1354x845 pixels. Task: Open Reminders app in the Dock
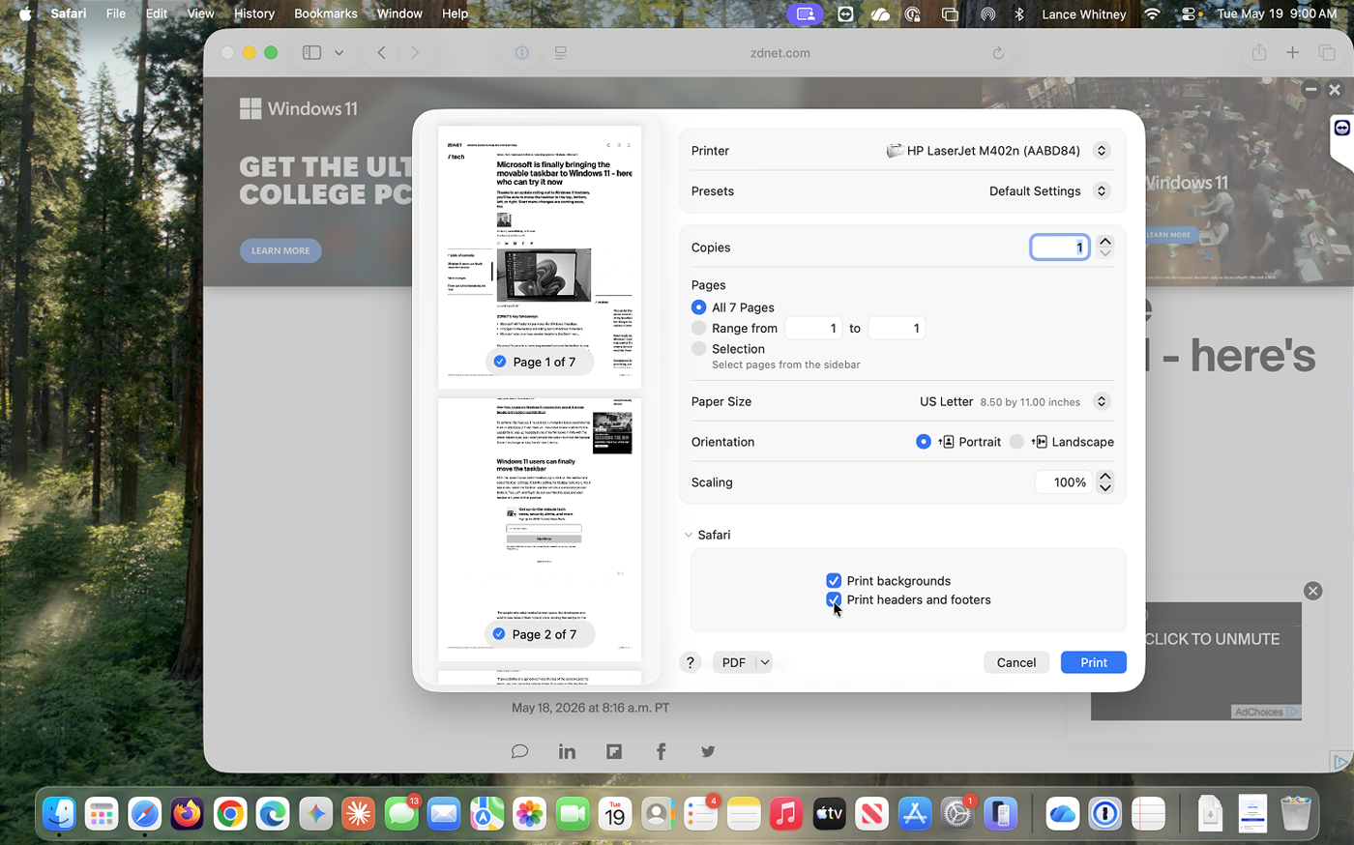point(700,814)
